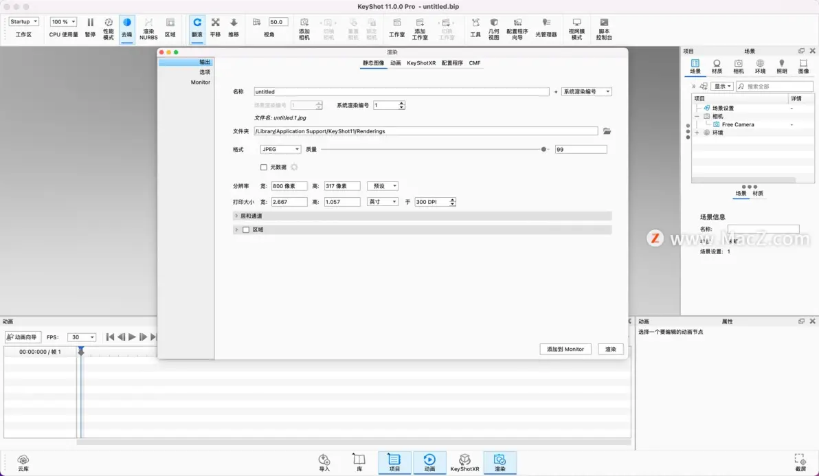Screen dimensions: 819x476
Task: Open KeyShotXR from the bottom bar
Action: [464, 463]
